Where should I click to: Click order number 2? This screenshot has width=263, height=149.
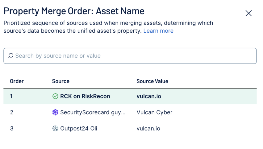pos(11,112)
